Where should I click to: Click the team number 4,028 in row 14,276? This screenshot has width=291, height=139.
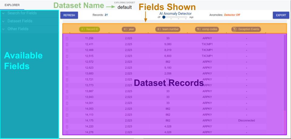tap(168, 132)
